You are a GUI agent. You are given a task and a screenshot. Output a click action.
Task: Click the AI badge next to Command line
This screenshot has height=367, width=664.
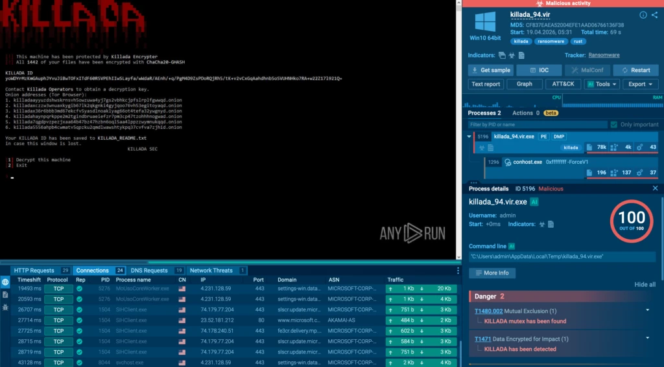(512, 246)
